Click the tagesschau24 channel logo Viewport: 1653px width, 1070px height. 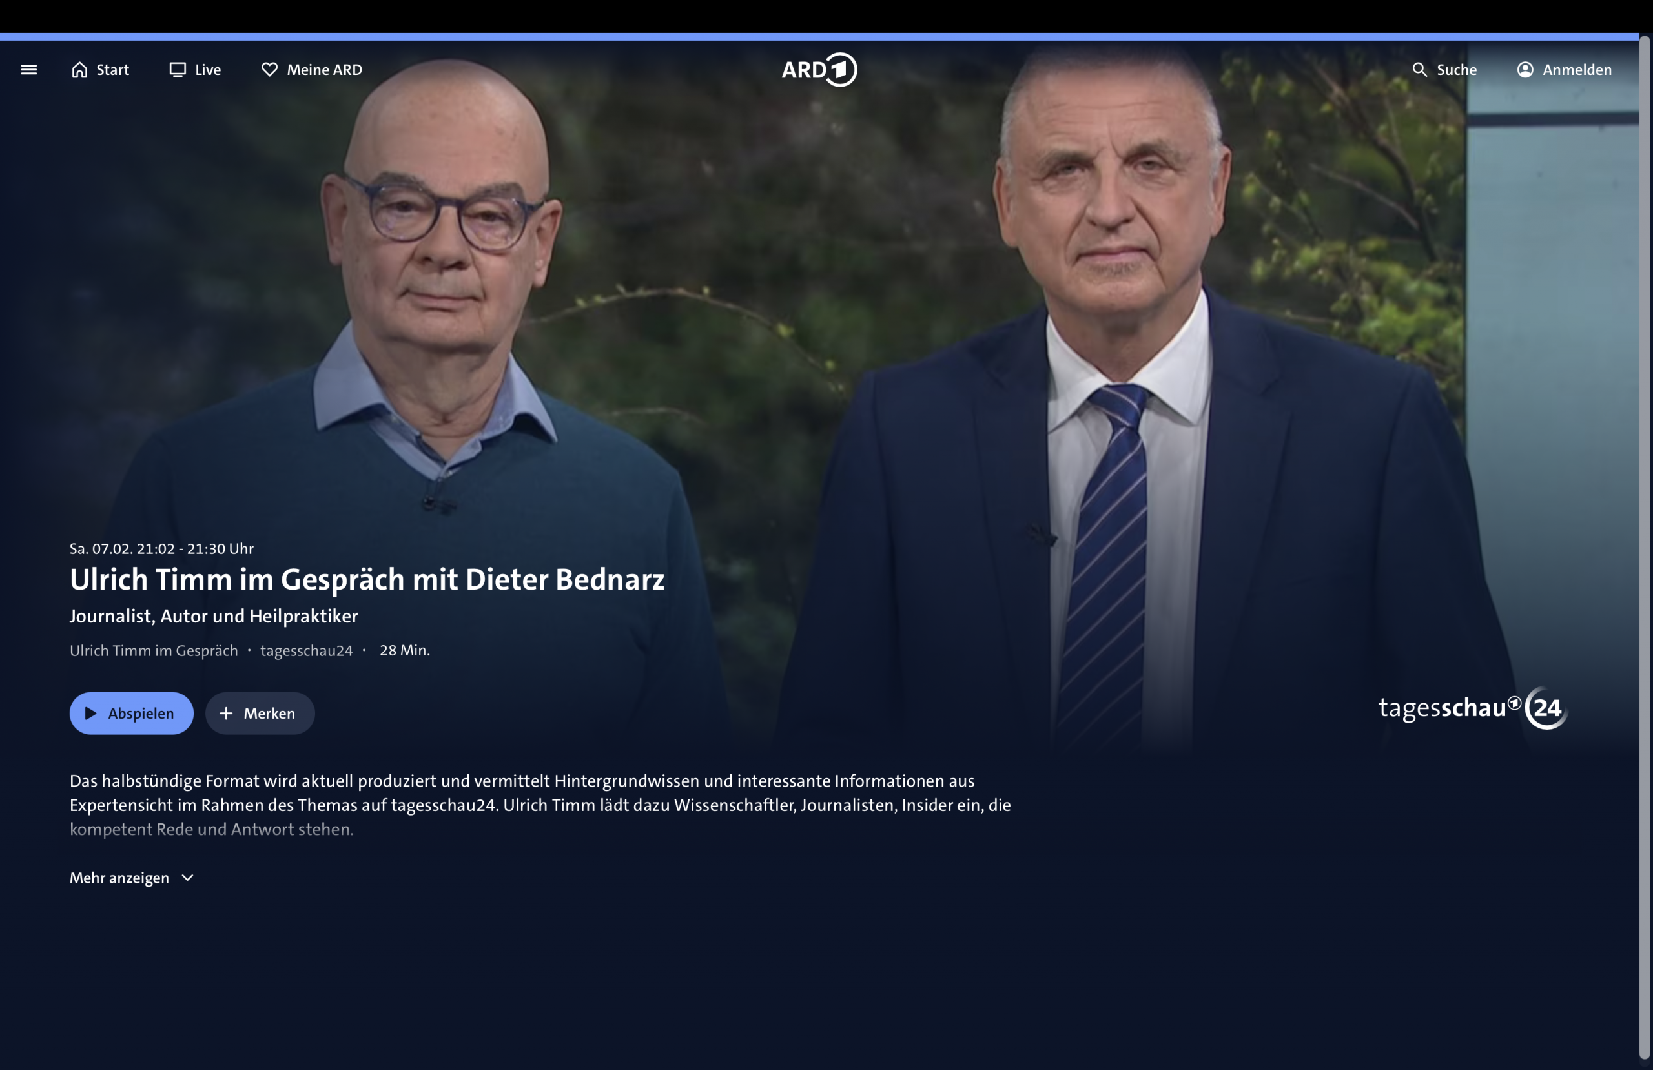pyautogui.click(x=1472, y=707)
